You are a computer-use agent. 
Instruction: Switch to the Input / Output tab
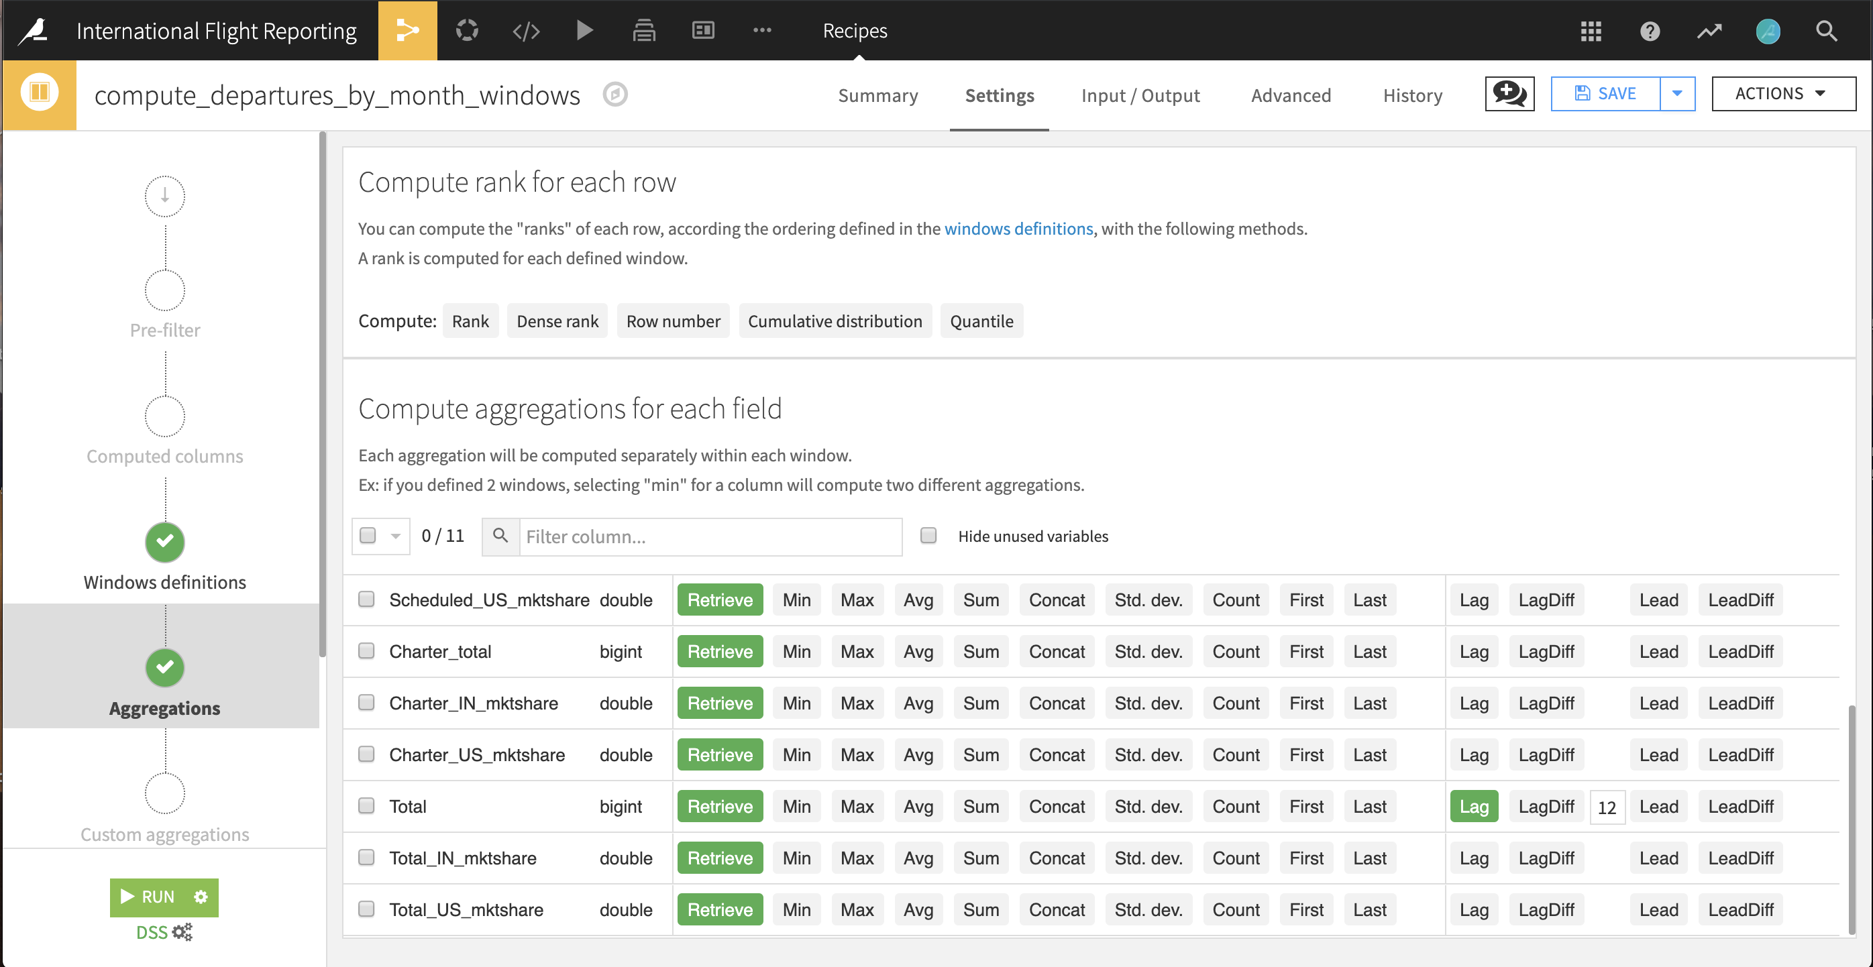coord(1140,95)
